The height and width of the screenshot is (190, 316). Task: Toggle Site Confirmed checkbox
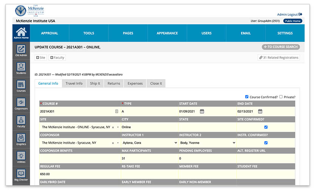click(x=266, y=127)
